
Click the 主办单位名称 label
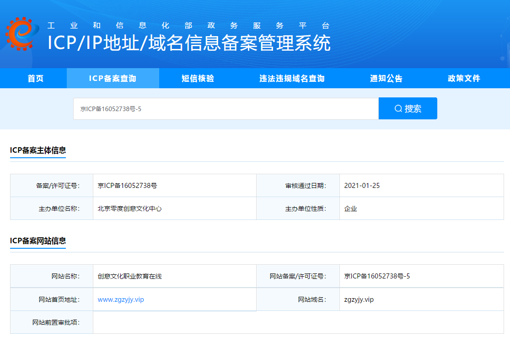(x=59, y=209)
